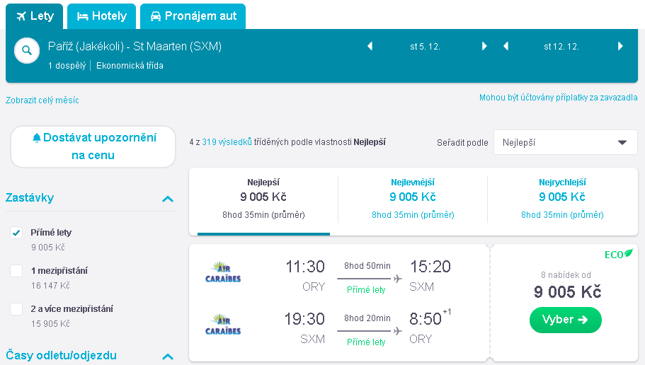
Task: Click the Air Caraïbes return flight logo
Action: 223,324
